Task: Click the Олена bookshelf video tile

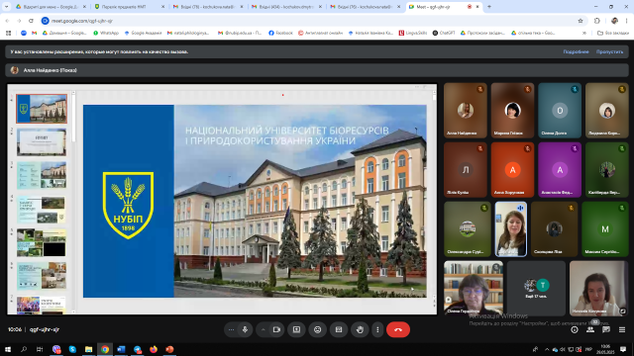Action: [474, 288]
